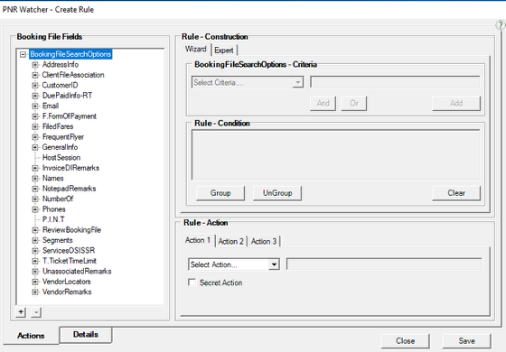Open the Details bottom tab
The image size is (506, 352).
click(x=86, y=335)
